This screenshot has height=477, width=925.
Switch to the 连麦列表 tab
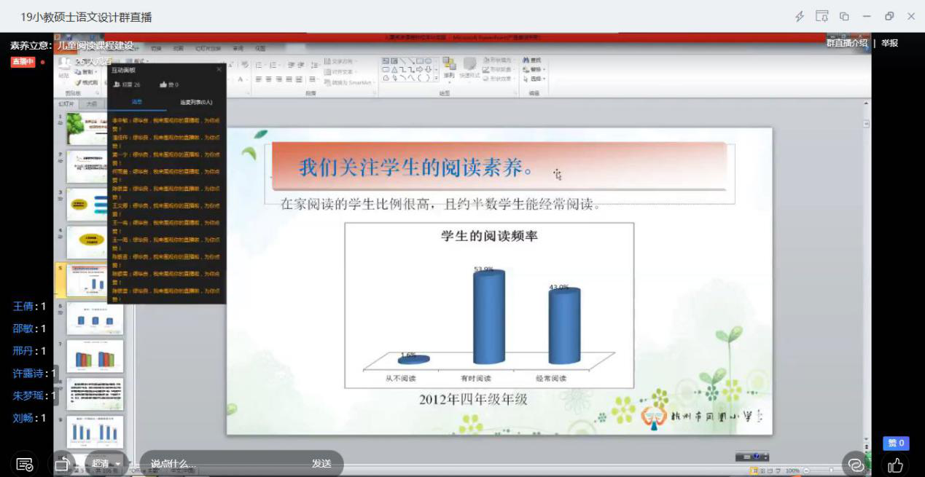pyautogui.click(x=196, y=102)
